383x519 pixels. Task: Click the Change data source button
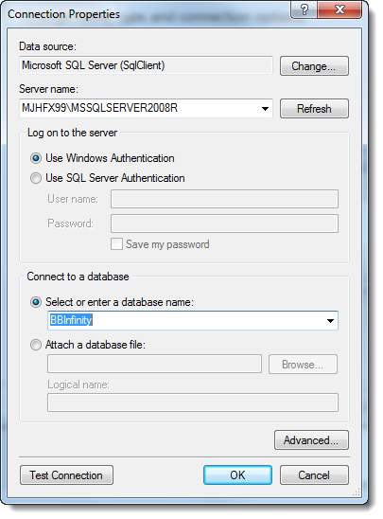click(x=314, y=66)
